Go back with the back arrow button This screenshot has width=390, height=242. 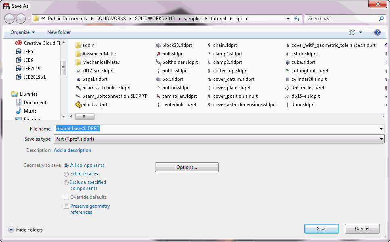coord(9,19)
